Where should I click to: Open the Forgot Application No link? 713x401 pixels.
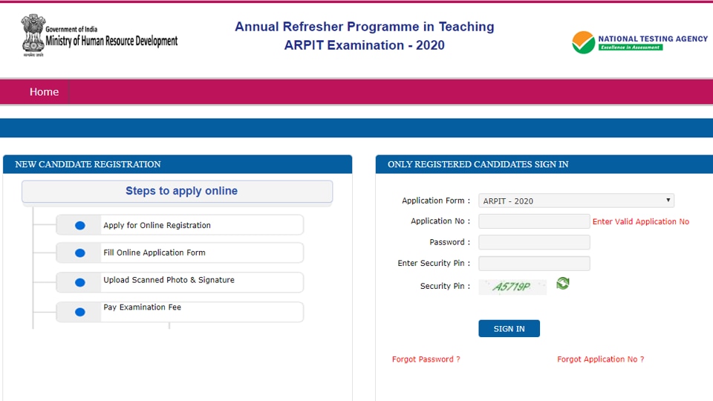[600, 359]
